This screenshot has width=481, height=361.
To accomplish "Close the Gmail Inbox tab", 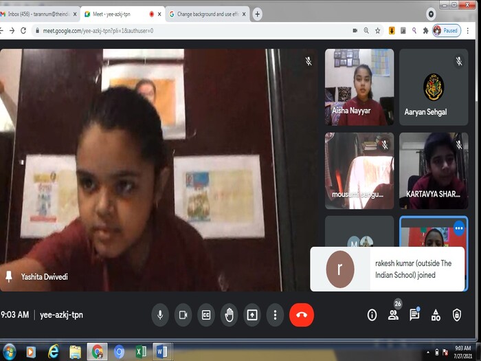I will [x=75, y=14].
